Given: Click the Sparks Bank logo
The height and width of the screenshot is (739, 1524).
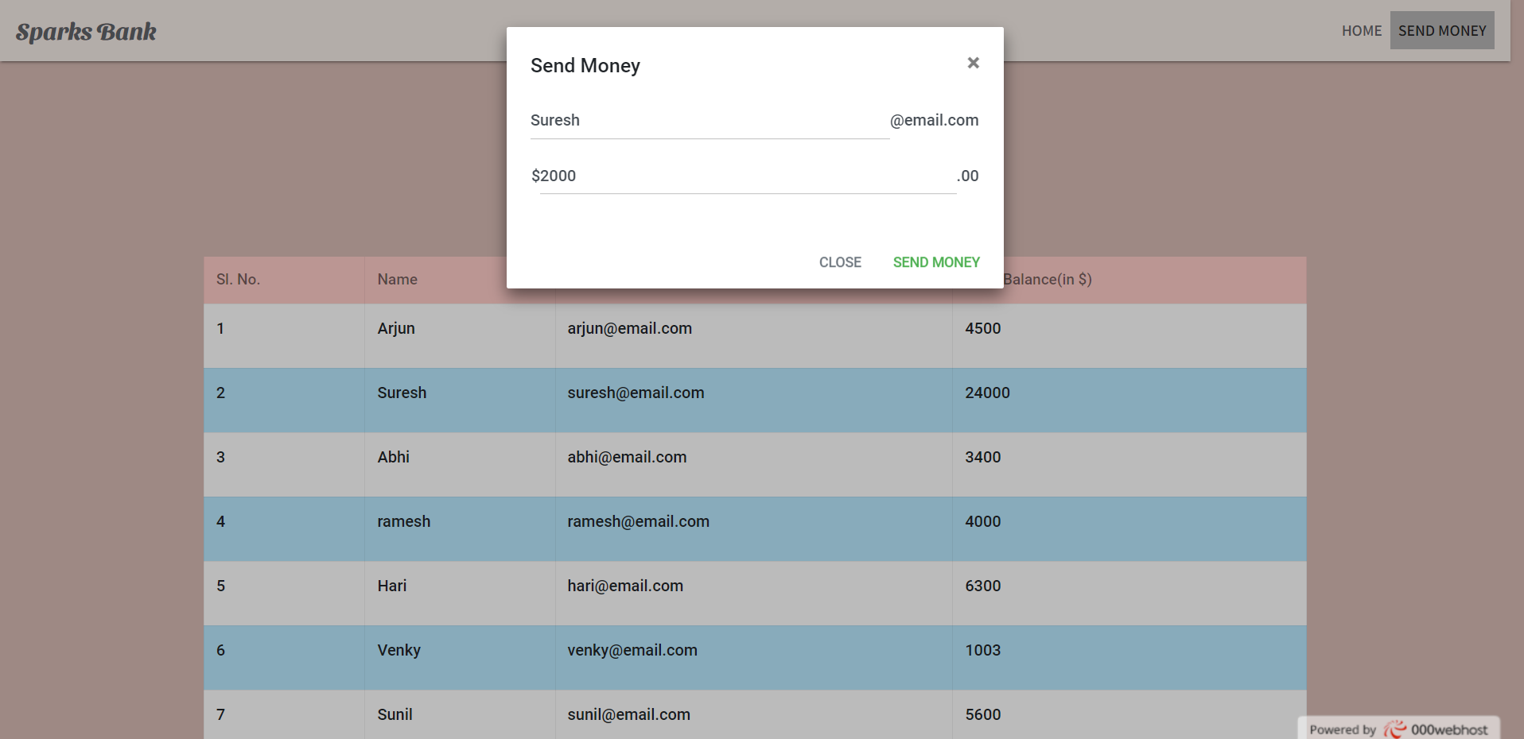Looking at the screenshot, I should click(86, 32).
